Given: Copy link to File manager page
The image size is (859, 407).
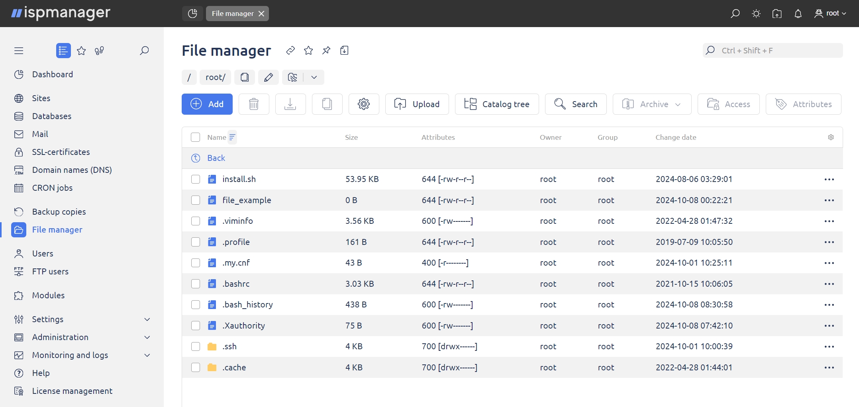Looking at the screenshot, I should click(x=290, y=51).
